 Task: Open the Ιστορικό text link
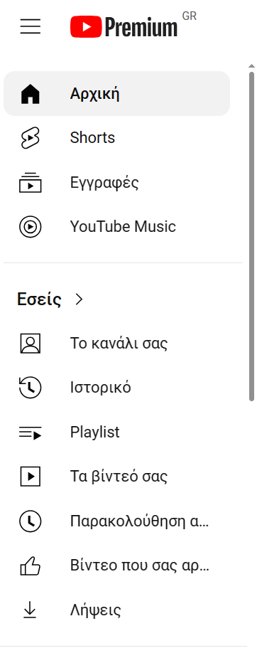(x=100, y=388)
